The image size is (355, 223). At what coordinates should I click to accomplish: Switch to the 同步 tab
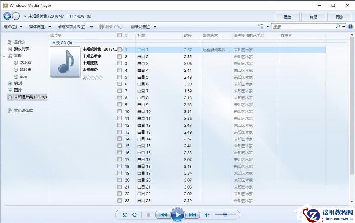pyautogui.click(x=340, y=17)
